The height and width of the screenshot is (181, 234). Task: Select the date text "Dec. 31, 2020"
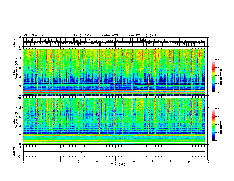[82, 35]
